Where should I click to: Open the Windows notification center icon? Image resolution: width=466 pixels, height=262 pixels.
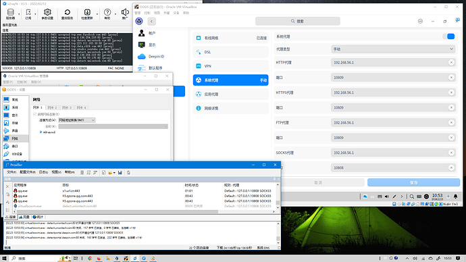click(x=458, y=259)
